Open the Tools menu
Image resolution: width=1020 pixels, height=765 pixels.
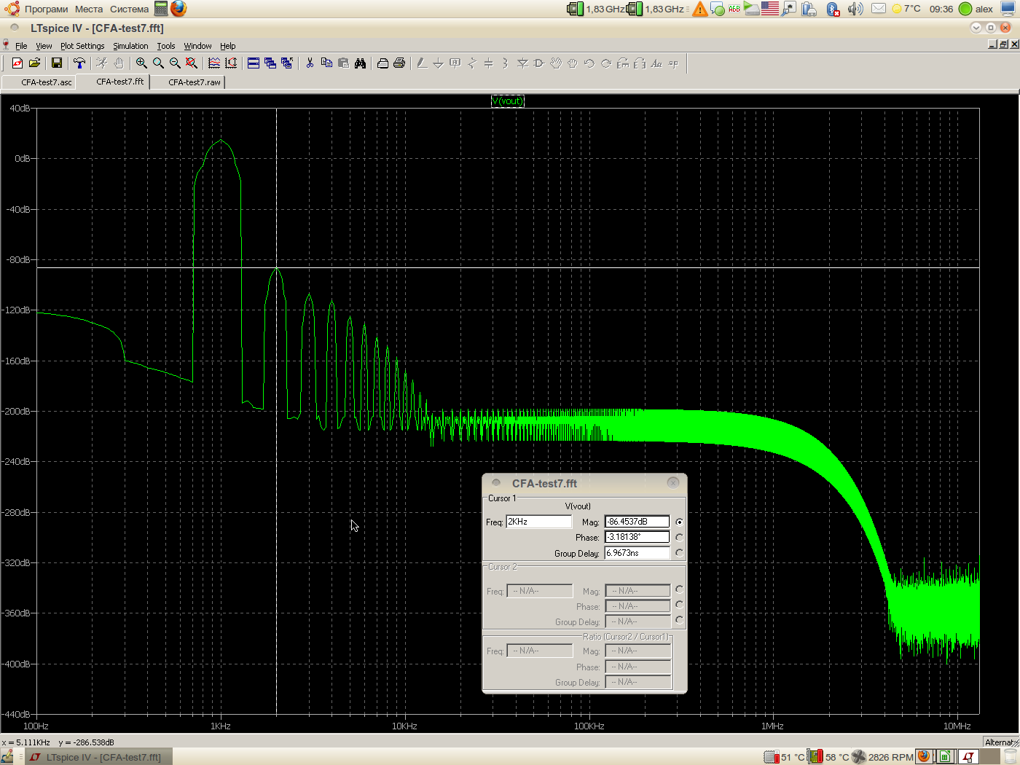point(166,46)
